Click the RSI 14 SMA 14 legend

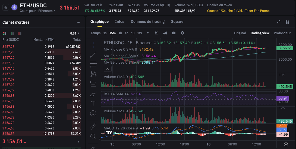coord(116,94)
